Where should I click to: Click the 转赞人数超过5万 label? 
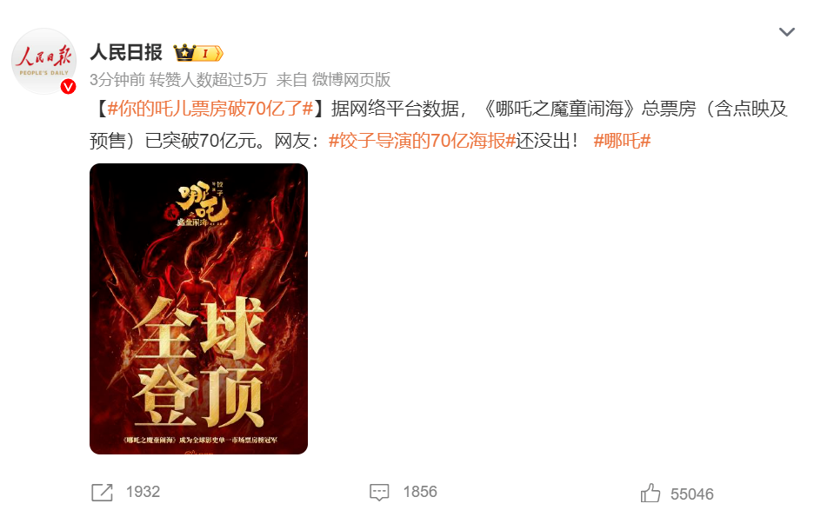point(208,80)
